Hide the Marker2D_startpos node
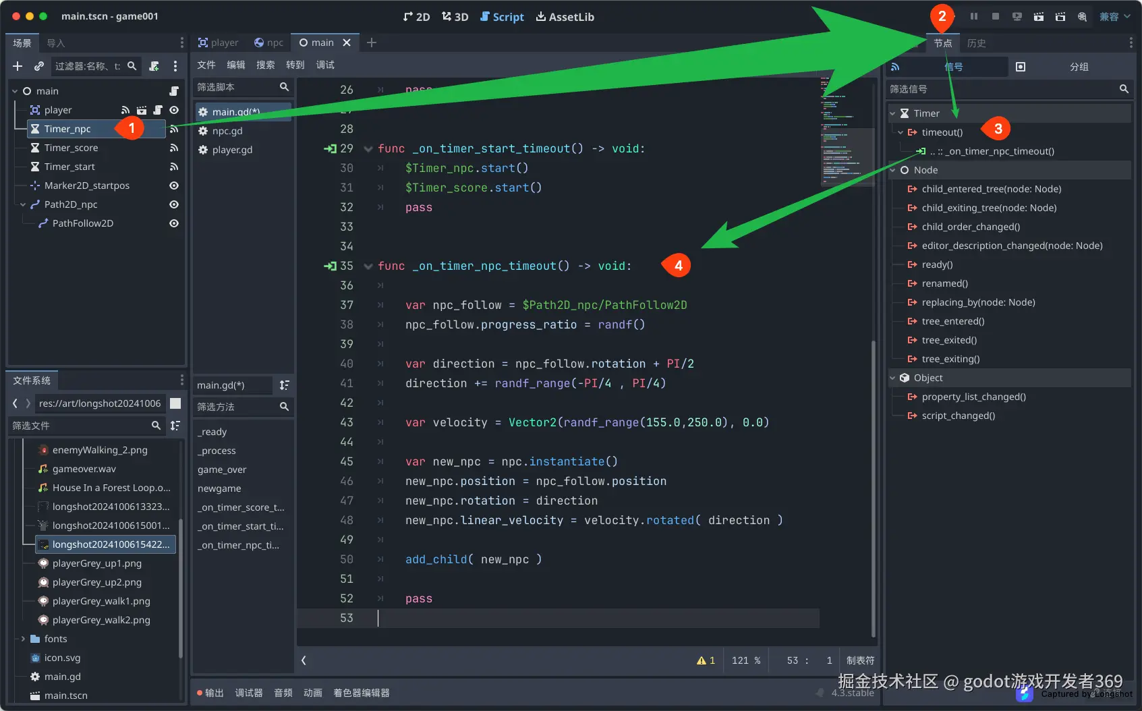This screenshot has width=1142, height=711. pos(174,186)
